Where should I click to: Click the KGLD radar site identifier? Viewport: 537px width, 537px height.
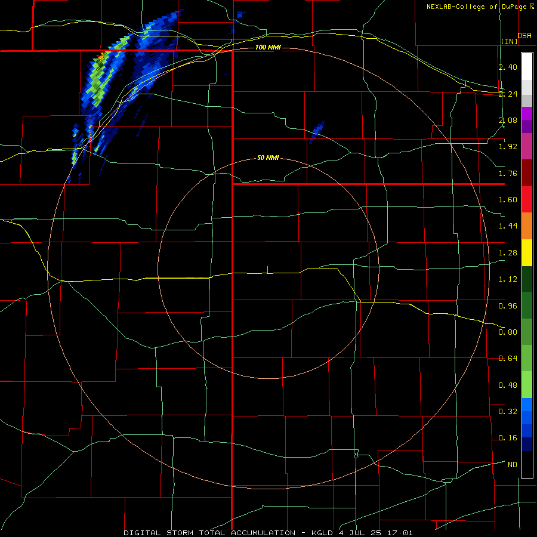point(322,533)
